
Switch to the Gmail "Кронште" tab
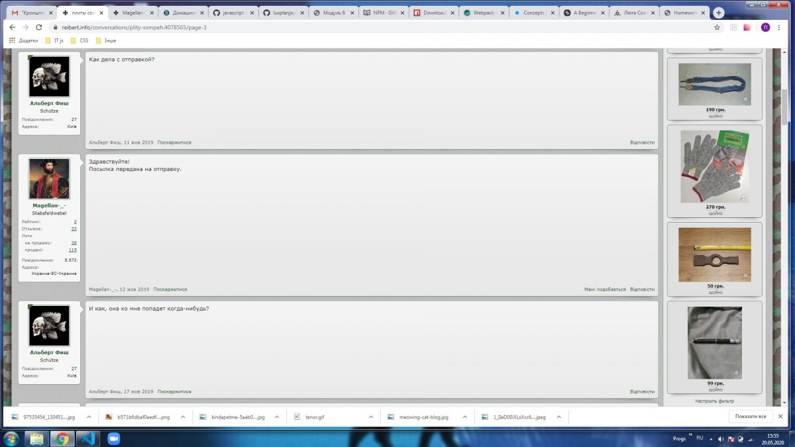point(32,13)
